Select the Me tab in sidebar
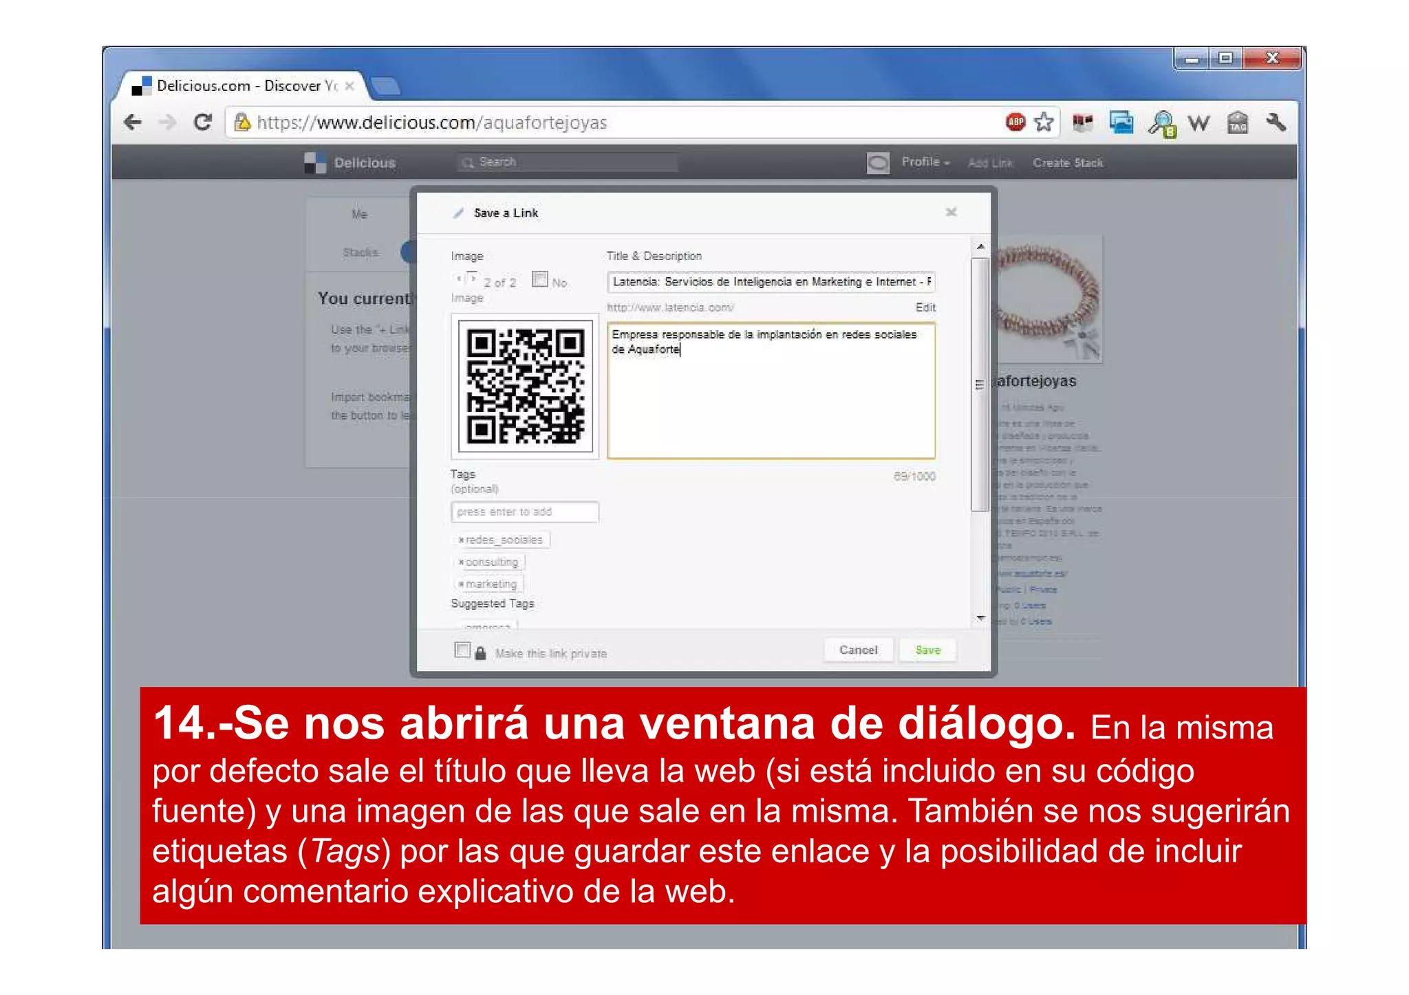 [x=359, y=215]
